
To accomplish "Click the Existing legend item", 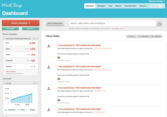I will 31,110.
